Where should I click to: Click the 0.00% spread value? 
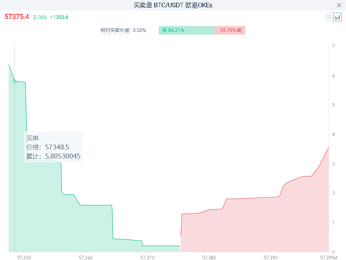pos(139,30)
